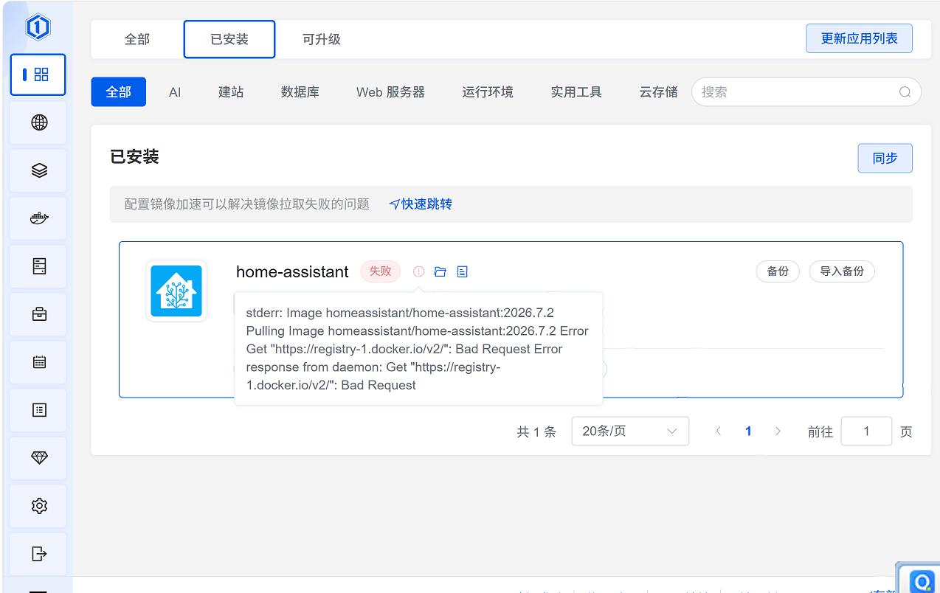
Task: Select the 实用工具 category filter
Action: 576,92
